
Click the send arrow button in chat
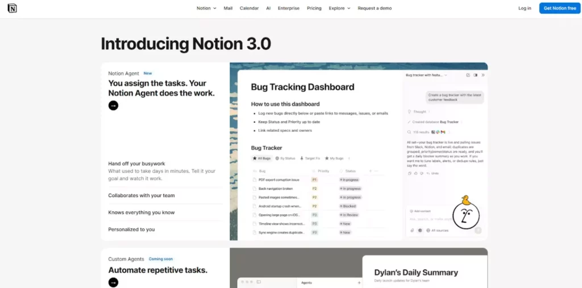478,231
